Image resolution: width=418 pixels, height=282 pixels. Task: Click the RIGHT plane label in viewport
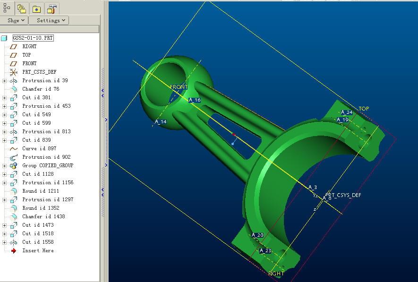(276, 273)
